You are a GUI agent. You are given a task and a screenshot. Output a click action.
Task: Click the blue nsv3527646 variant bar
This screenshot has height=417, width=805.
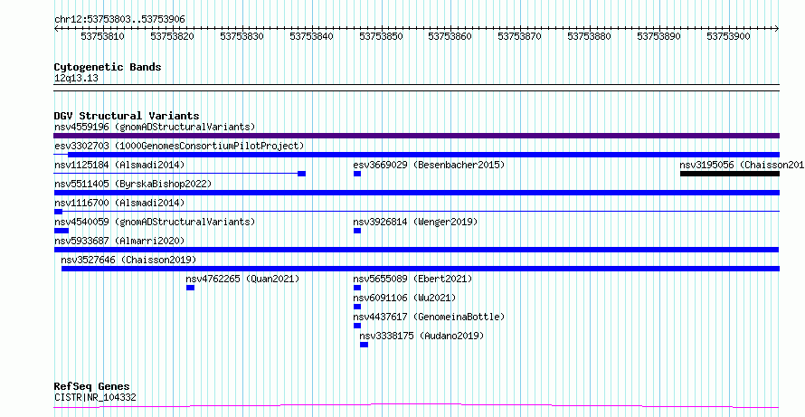click(x=421, y=269)
